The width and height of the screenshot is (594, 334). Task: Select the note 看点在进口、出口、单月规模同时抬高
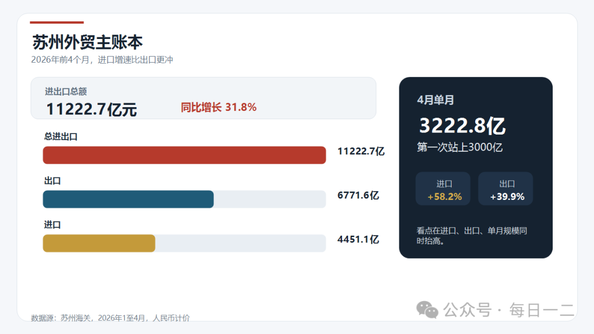472,236
